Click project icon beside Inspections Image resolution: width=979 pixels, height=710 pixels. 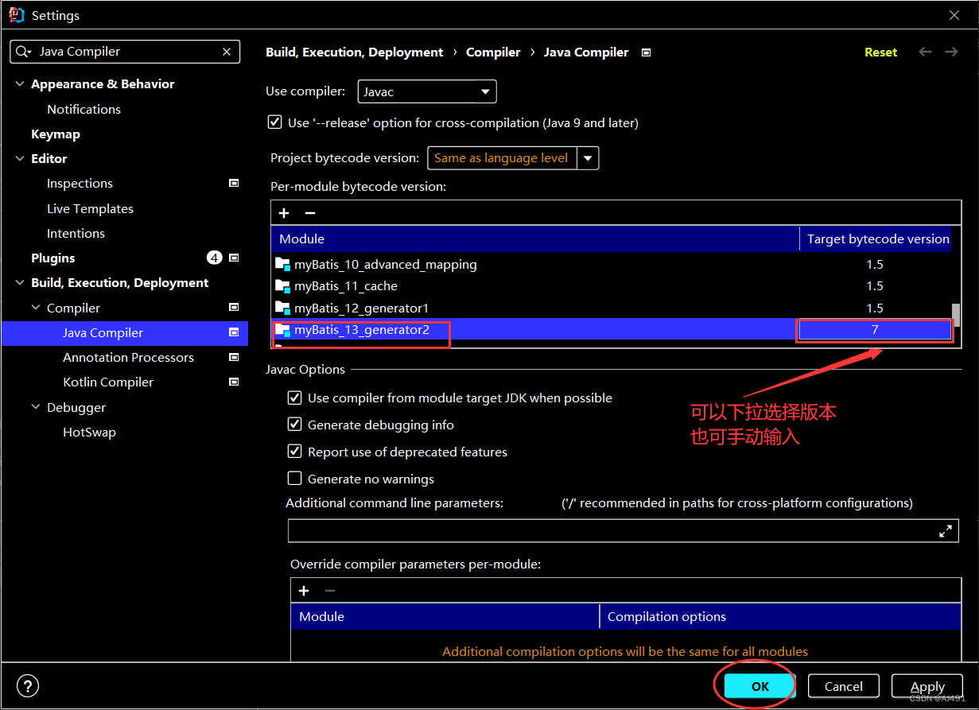coord(234,183)
